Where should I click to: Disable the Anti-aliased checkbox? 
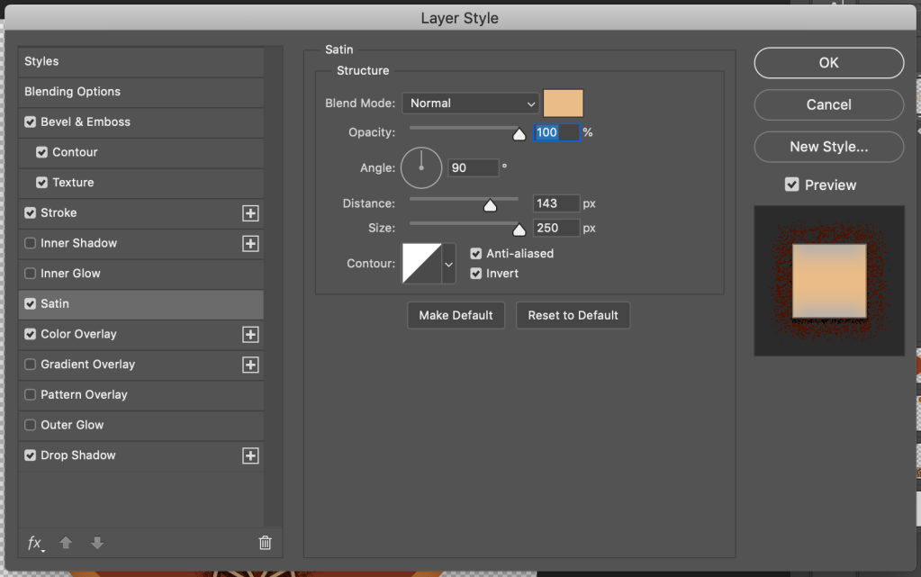click(476, 254)
